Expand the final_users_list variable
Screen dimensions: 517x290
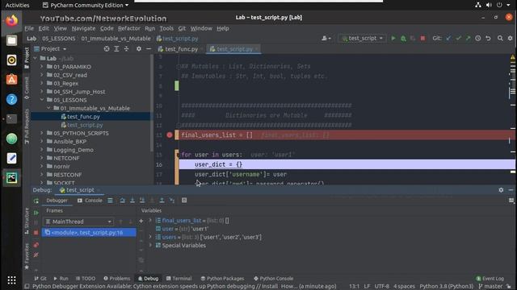click(x=150, y=220)
